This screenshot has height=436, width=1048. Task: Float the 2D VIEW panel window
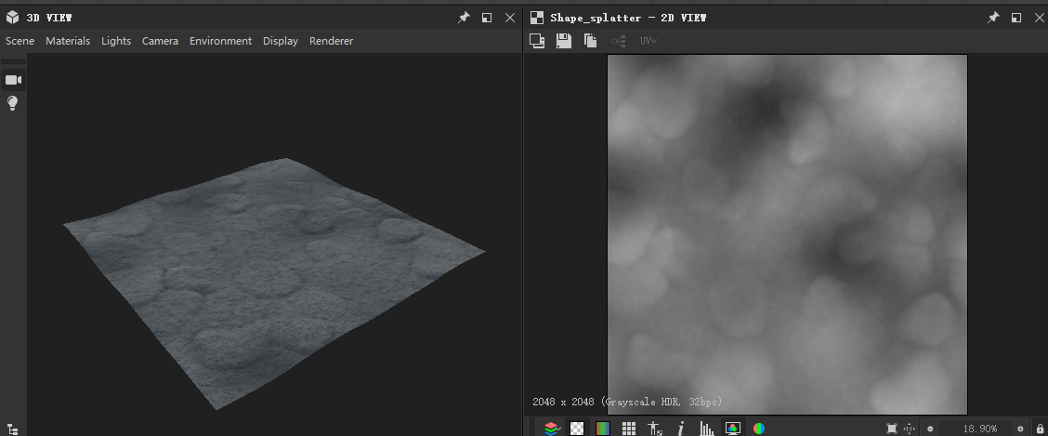tap(1015, 18)
